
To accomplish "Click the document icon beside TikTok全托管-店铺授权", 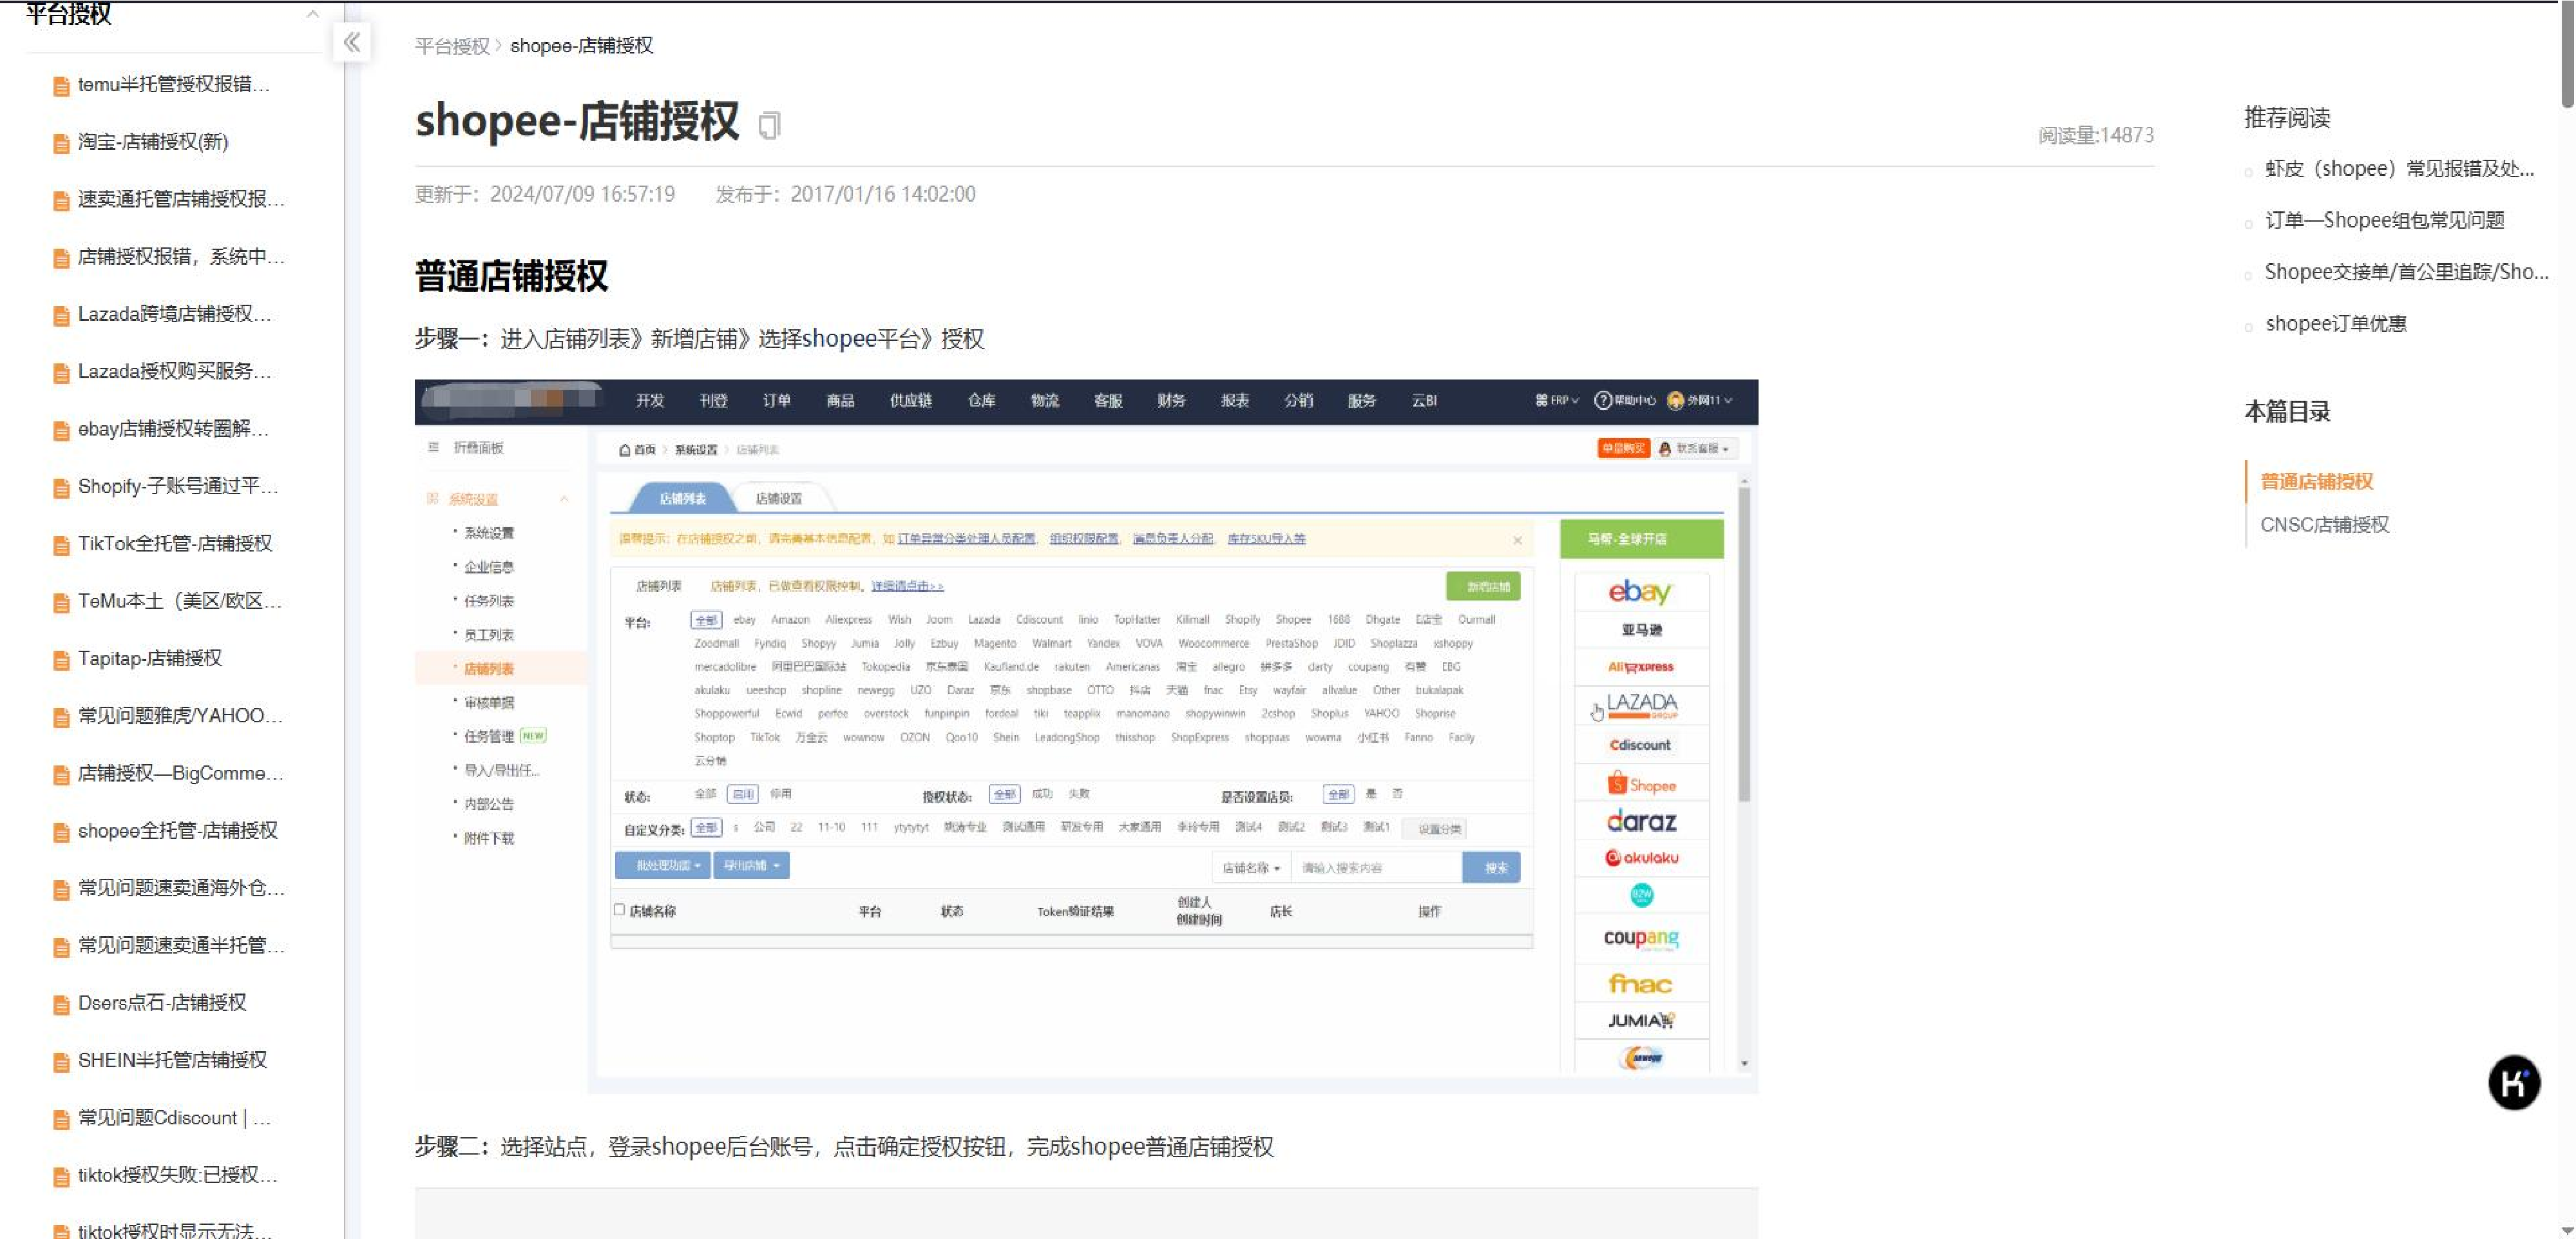I will pyautogui.click(x=61, y=545).
